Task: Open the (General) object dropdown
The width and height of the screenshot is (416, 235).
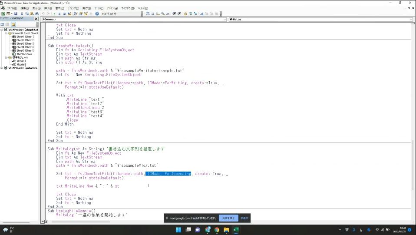Action: pyautogui.click(x=225, y=20)
